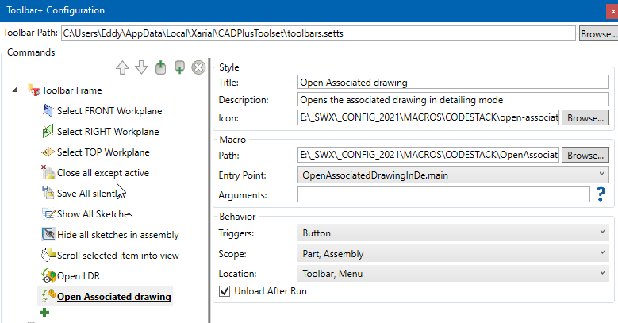Click the Hide all sketches in assembly icon
618x323 pixels.
[48, 234]
